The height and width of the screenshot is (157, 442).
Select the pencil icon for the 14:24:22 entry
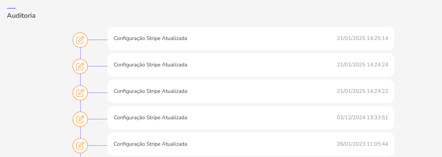[x=80, y=93]
